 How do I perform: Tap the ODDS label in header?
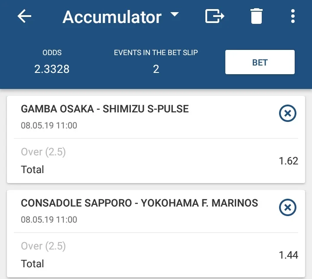pyautogui.click(x=52, y=53)
